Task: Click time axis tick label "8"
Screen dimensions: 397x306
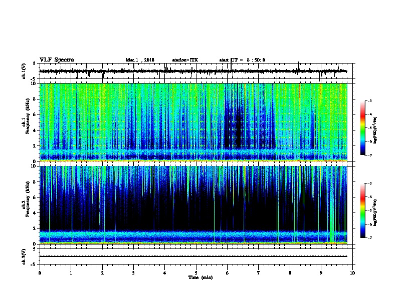Action: click(290, 273)
